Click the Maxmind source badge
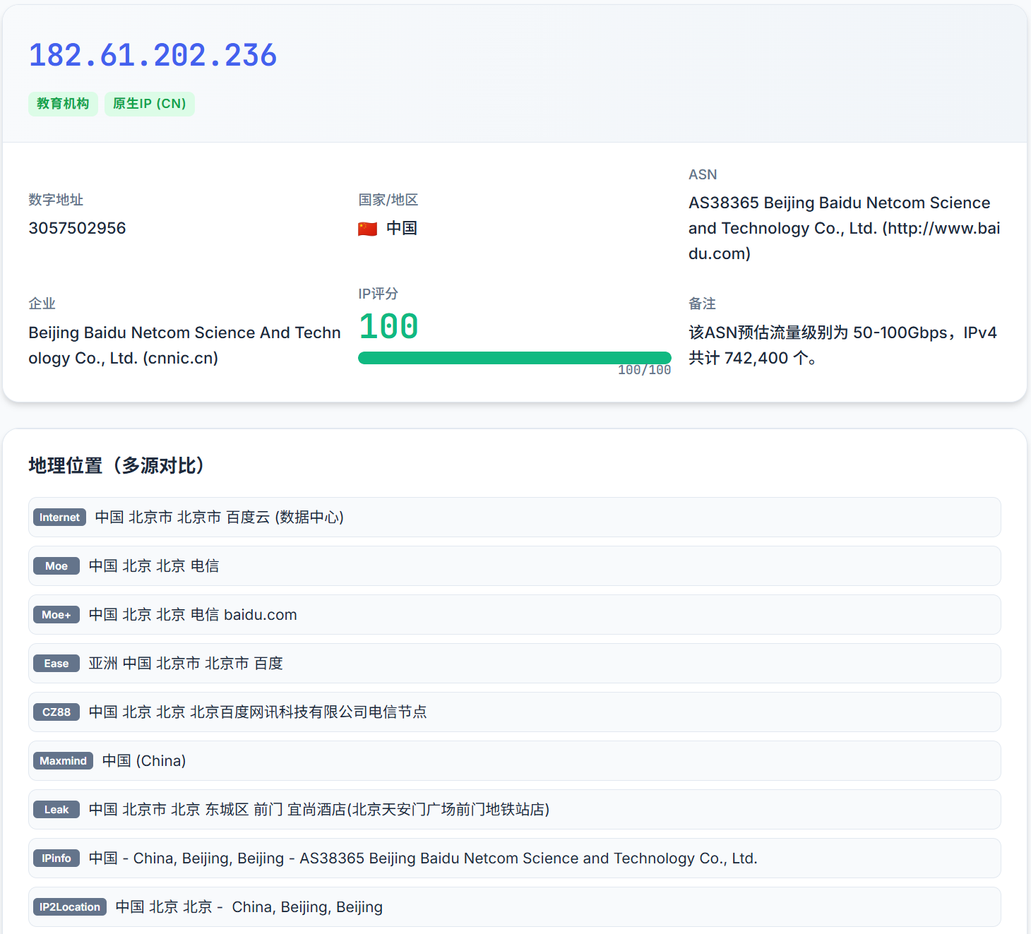Viewport: 1031px width, 934px height. click(x=63, y=761)
